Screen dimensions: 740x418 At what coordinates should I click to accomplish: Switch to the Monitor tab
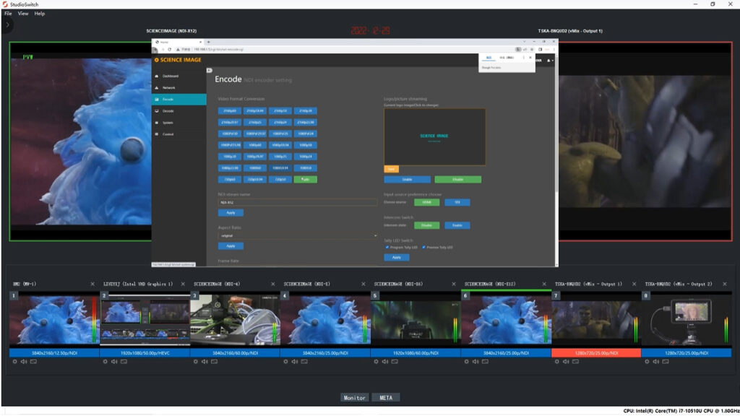click(x=354, y=398)
